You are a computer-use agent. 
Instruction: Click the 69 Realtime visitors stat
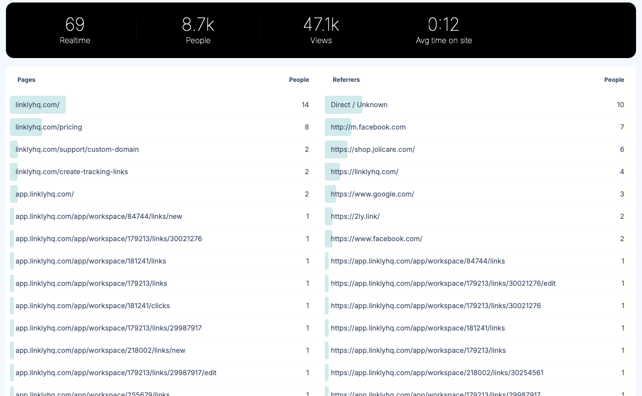75,30
